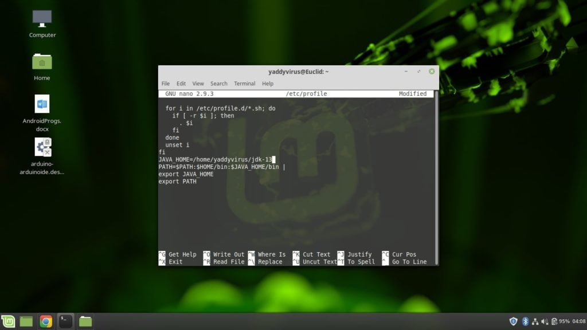Click the 'Justify' shortcut label
Image resolution: width=587 pixels, height=330 pixels.
coord(359,254)
